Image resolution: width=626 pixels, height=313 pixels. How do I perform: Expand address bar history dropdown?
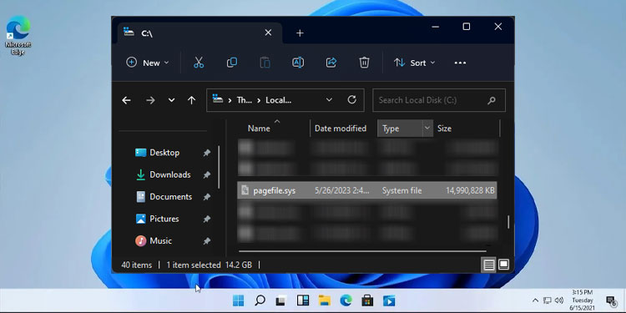pyautogui.click(x=329, y=100)
